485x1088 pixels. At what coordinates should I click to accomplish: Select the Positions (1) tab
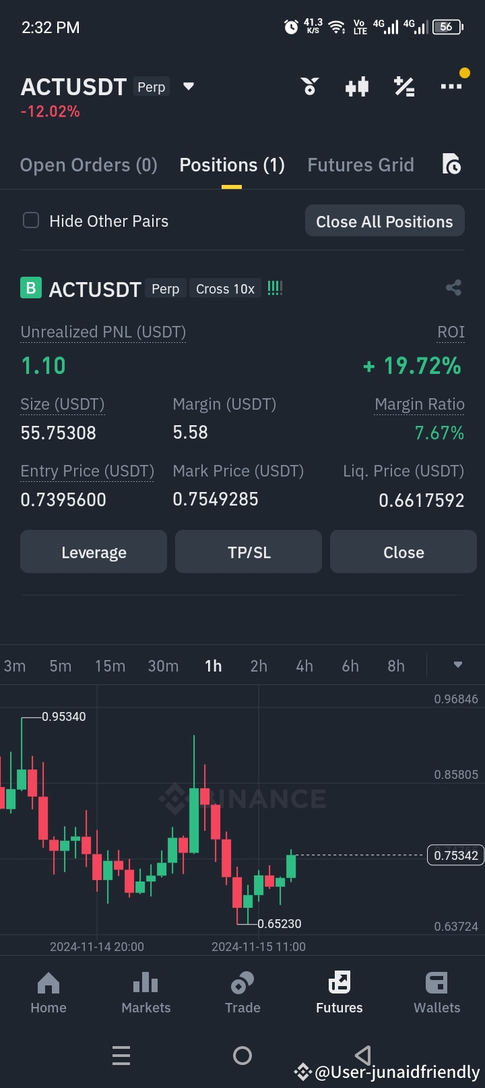232,165
